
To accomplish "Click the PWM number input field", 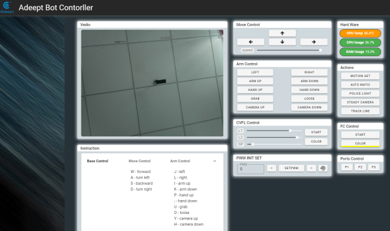I will coord(250,169).
